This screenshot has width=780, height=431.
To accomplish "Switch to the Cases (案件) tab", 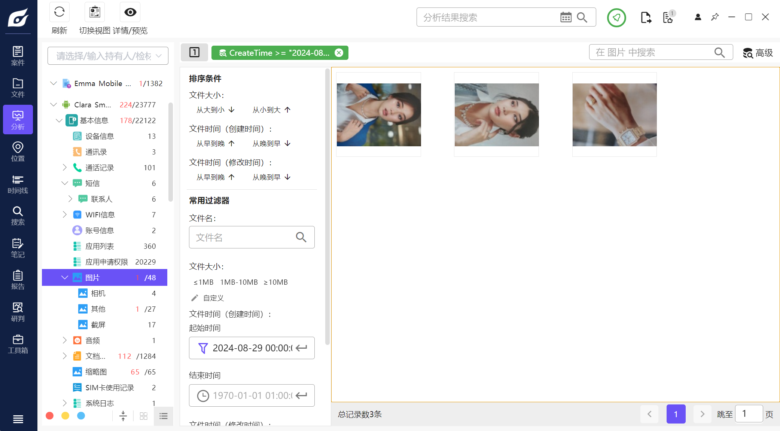I will [18, 56].
